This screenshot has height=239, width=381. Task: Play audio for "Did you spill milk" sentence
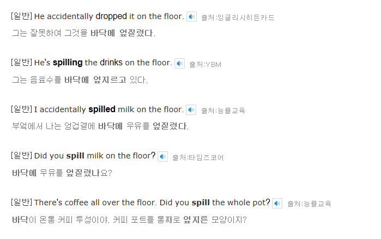pyautogui.click(x=162, y=156)
